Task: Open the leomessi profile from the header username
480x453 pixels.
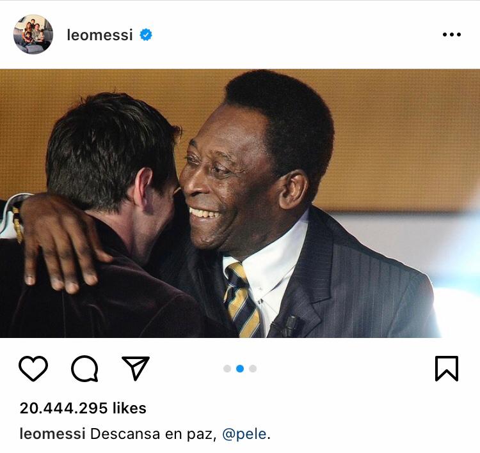Action: pyautogui.click(x=100, y=35)
